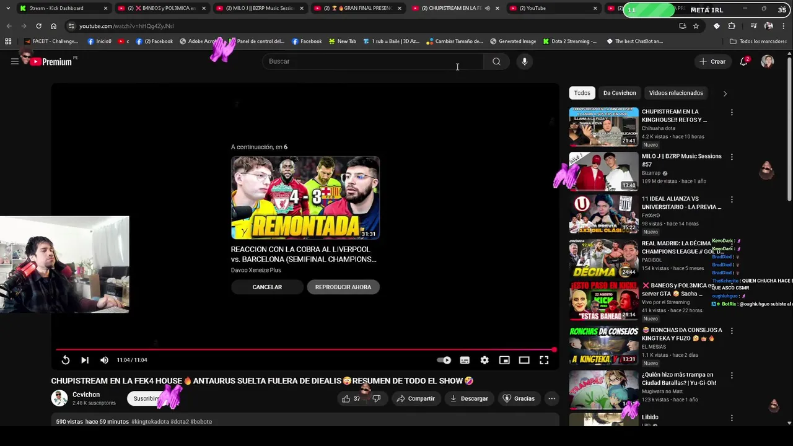
Task: Open Todos los marcadores folder
Action: (758, 42)
